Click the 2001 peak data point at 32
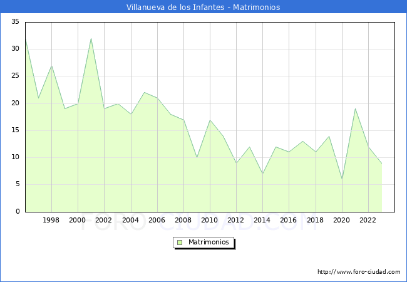 (x=91, y=38)
